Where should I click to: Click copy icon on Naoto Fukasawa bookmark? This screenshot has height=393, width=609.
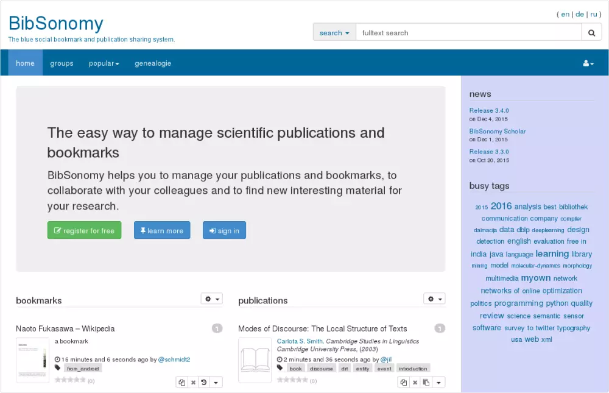[x=181, y=383]
